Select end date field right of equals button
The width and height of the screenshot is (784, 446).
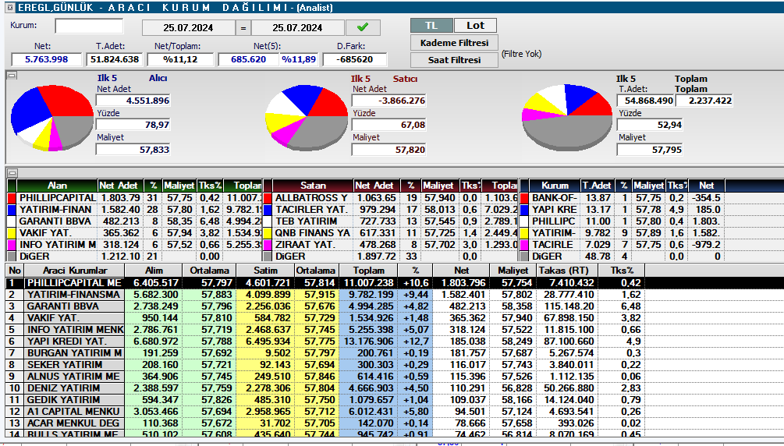[297, 27]
